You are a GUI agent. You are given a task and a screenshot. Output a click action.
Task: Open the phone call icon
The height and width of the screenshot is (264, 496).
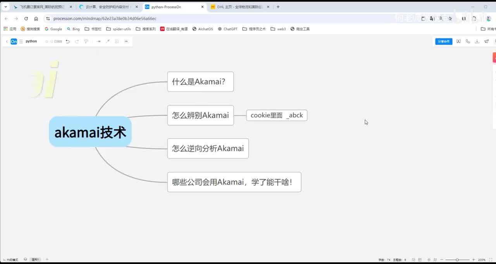(468, 41)
